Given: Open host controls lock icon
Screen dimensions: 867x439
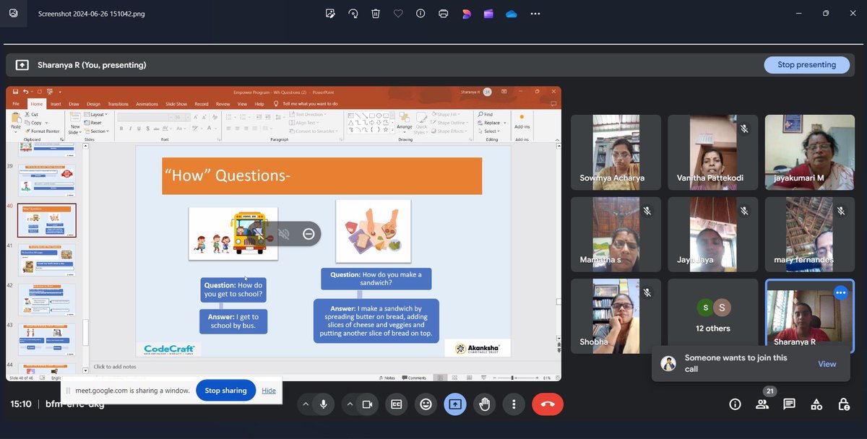Looking at the screenshot, I should [x=843, y=404].
